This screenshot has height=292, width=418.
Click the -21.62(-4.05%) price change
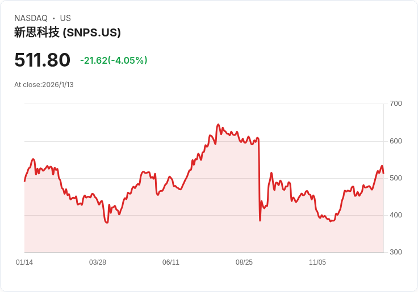click(x=114, y=60)
